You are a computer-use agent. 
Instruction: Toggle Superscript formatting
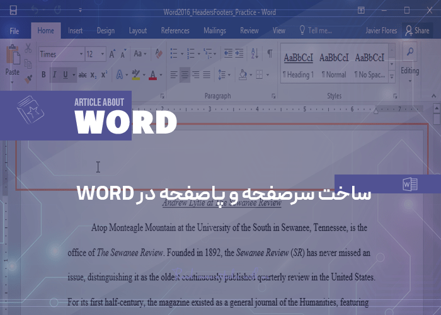pos(104,75)
